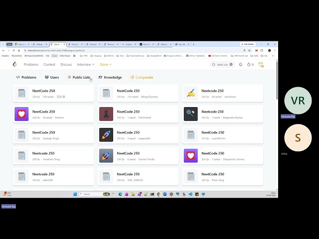Open the GitHub bookmark in the bookmarks bar

point(196,56)
